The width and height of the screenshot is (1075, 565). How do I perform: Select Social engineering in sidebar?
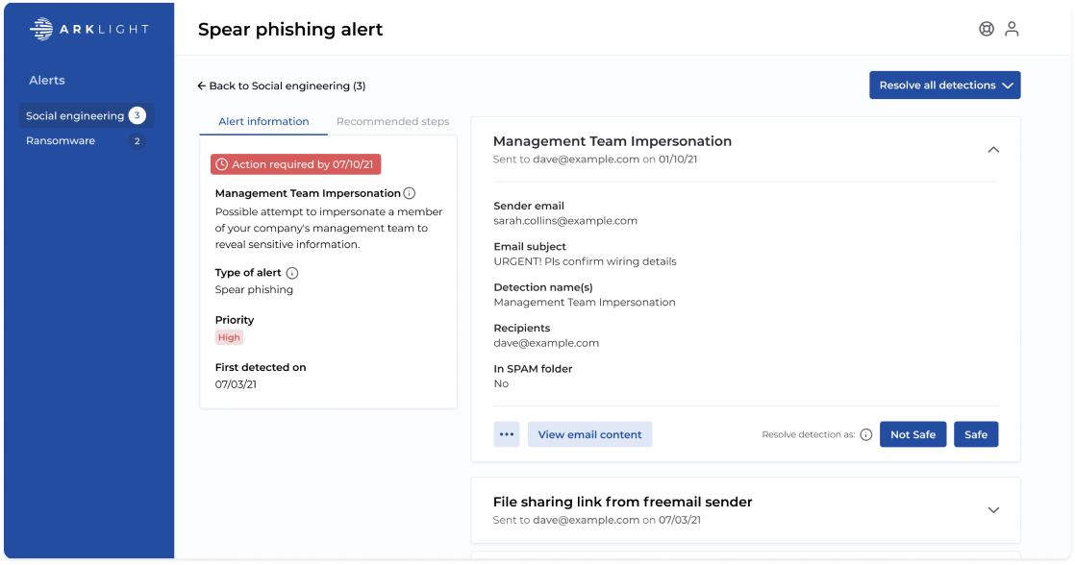coord(75,116)
